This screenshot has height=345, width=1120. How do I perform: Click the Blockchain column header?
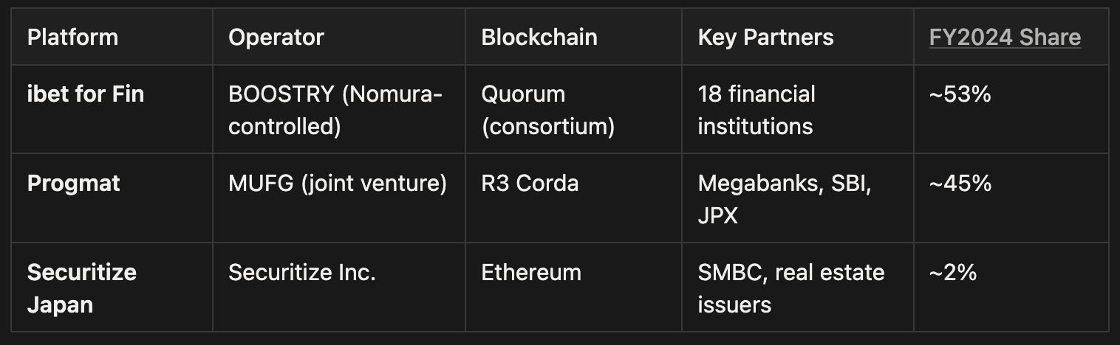point(539,38)
